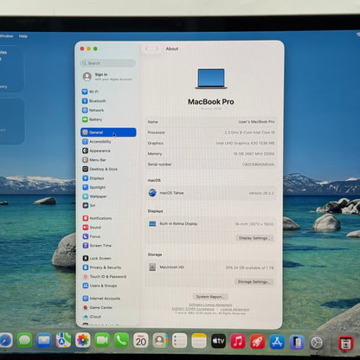Select Network in the sidebar
The image size is (360, 360).
(x=108, y=110)
